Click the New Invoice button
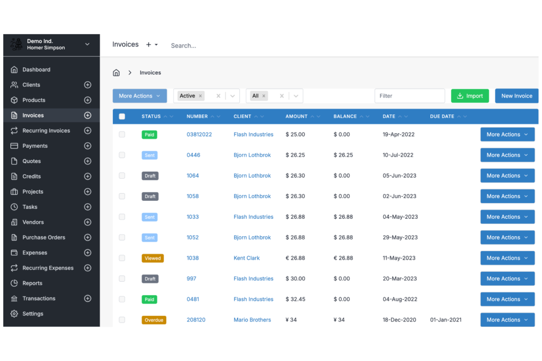The image size is (542, 361). click(516, 95)
